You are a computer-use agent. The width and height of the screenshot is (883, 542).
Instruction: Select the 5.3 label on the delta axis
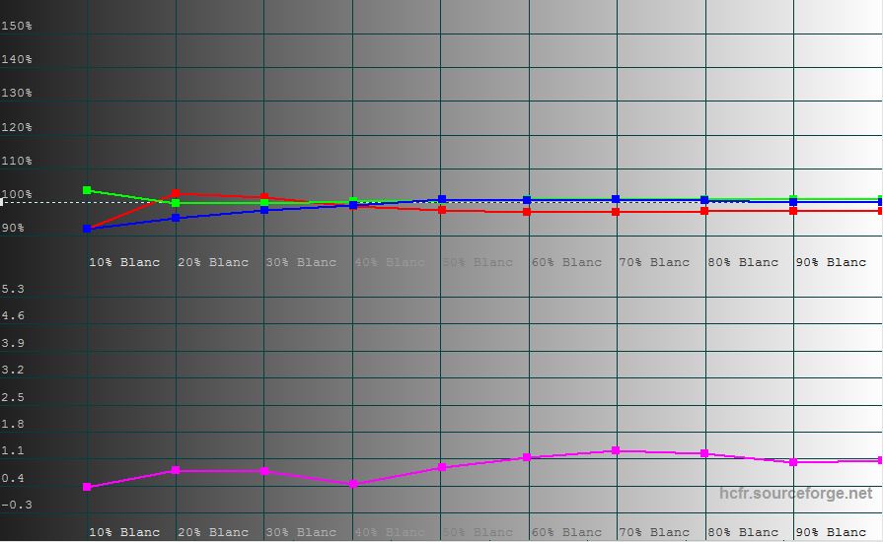click(15, 289)
